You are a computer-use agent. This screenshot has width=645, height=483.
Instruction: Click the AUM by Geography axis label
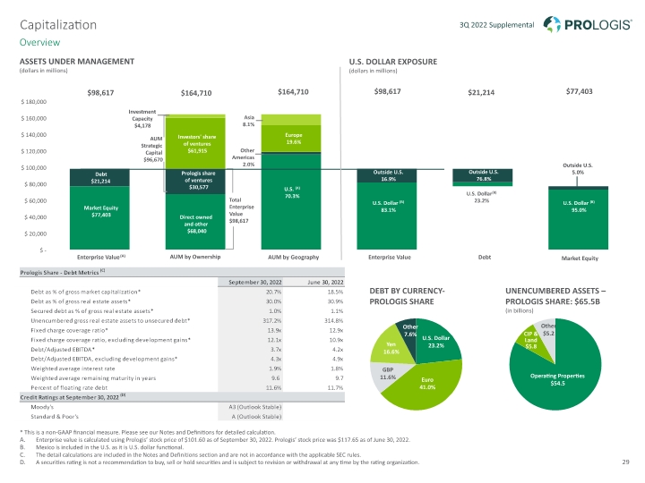click(293, 257)
